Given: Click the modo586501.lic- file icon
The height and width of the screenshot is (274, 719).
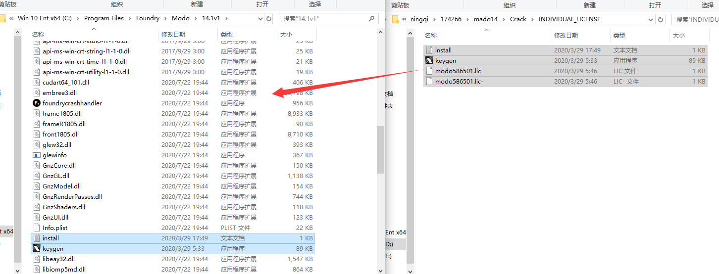Looking at the screenshot, I should click(x=429, y=82).
